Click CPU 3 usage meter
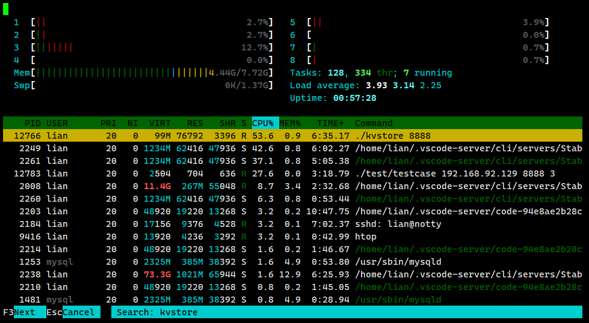This screenshot has width=589, height=323. 143,47
